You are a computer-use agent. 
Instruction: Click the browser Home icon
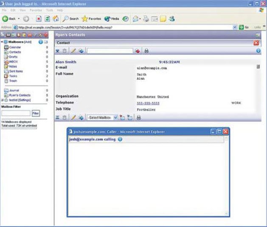56,19
